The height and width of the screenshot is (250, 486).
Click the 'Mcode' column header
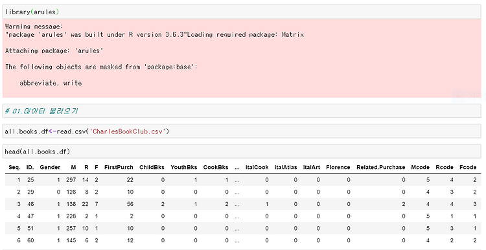tap(421, 167)
